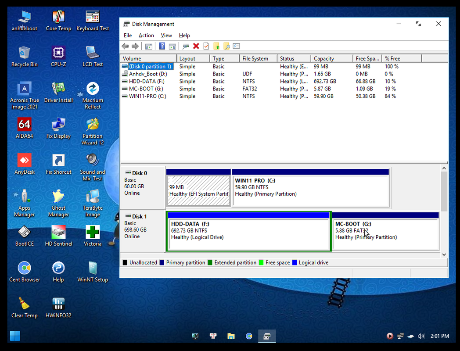Click the disk pane scroll up arrow
Viewport: 460px width, 351px height.
(444, 168)
